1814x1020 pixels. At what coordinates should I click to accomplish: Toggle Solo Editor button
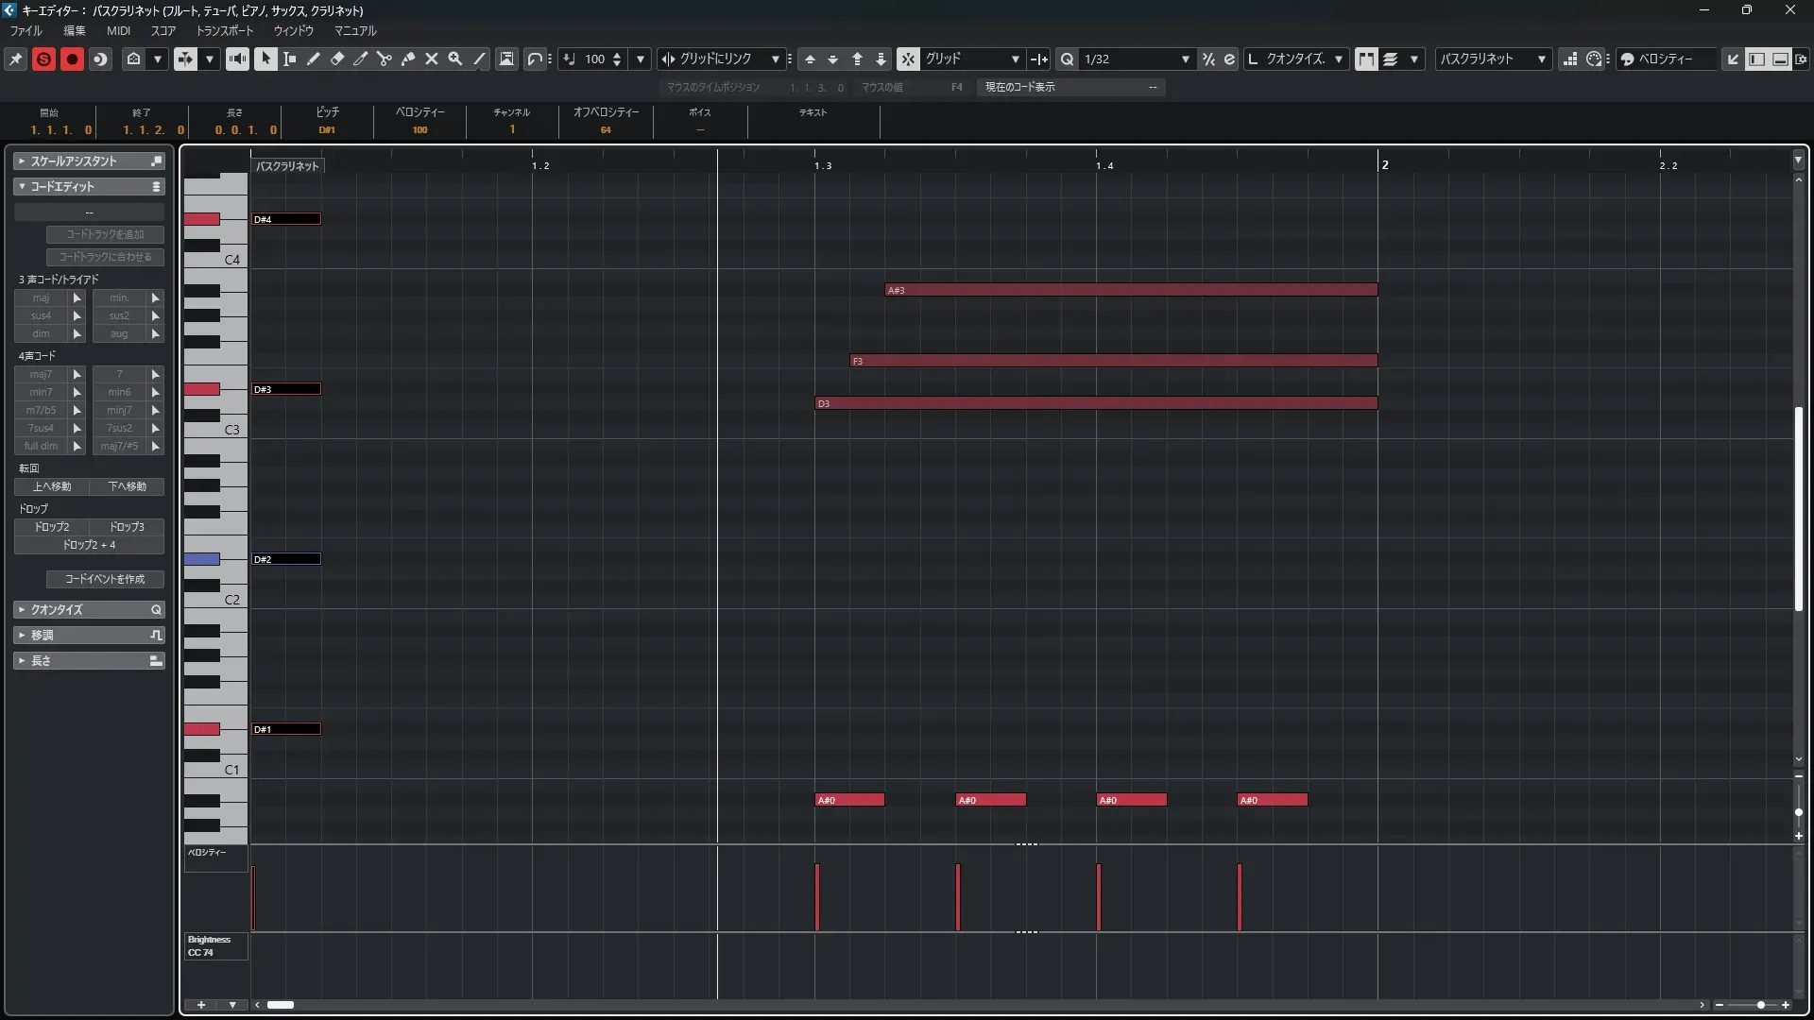pyautogui.click(x=43, y=59)
